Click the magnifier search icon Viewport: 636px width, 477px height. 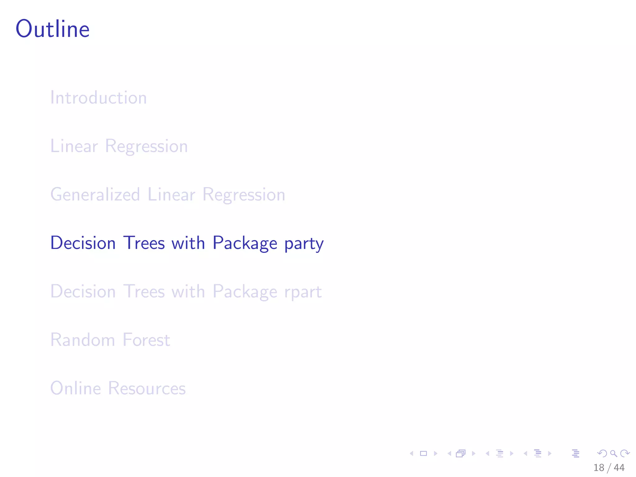click(x=613, y=453)
